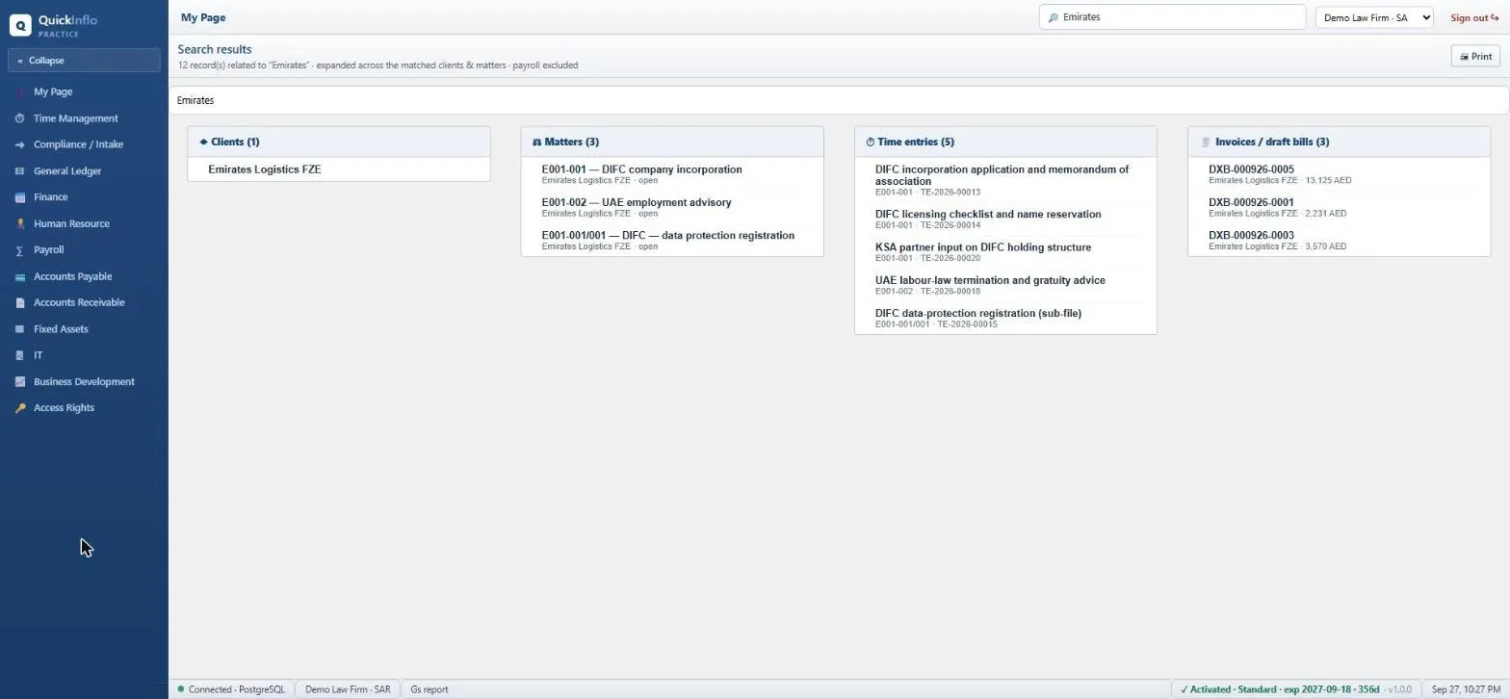The image size is (1510, 699).
Task: Sign out of the application
Action: click(x=1474, y=17)
